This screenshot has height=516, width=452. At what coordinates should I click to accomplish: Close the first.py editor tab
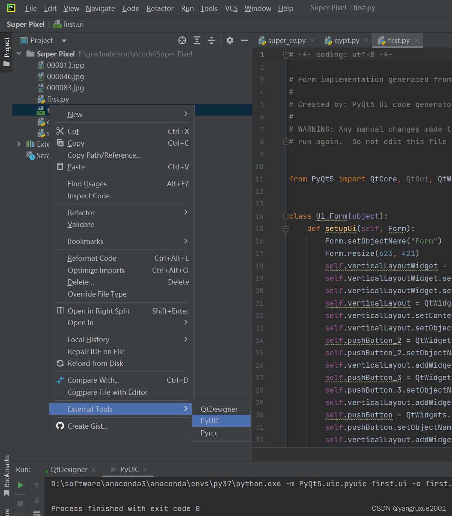(417, 40)
